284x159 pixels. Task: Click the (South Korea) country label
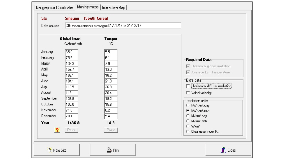click(x=96, y=18)
